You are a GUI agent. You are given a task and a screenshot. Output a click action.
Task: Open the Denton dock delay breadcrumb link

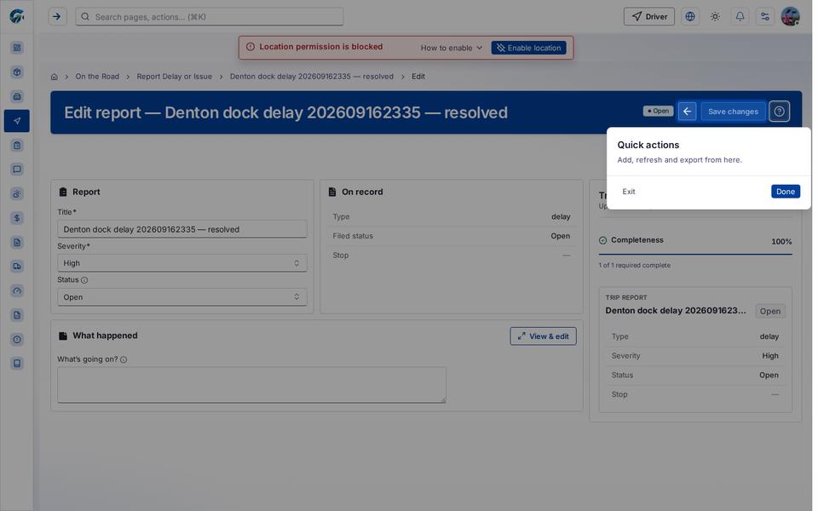[312, 77]
